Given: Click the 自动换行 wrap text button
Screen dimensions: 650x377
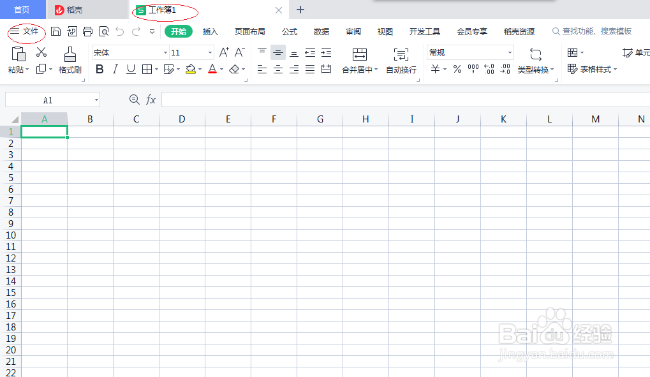Looking at the screenshot, I should [x=401, y=61].
